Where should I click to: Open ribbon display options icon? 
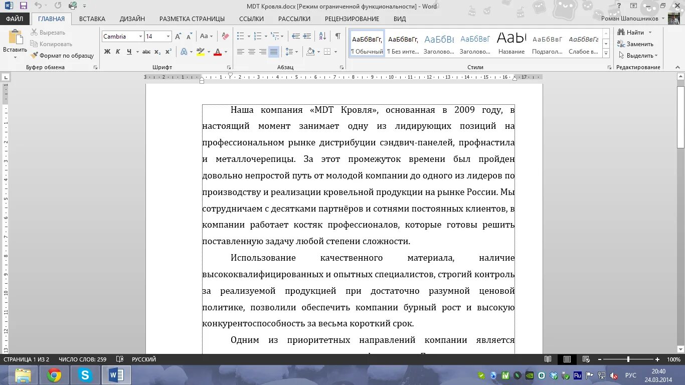click(634, 6)
